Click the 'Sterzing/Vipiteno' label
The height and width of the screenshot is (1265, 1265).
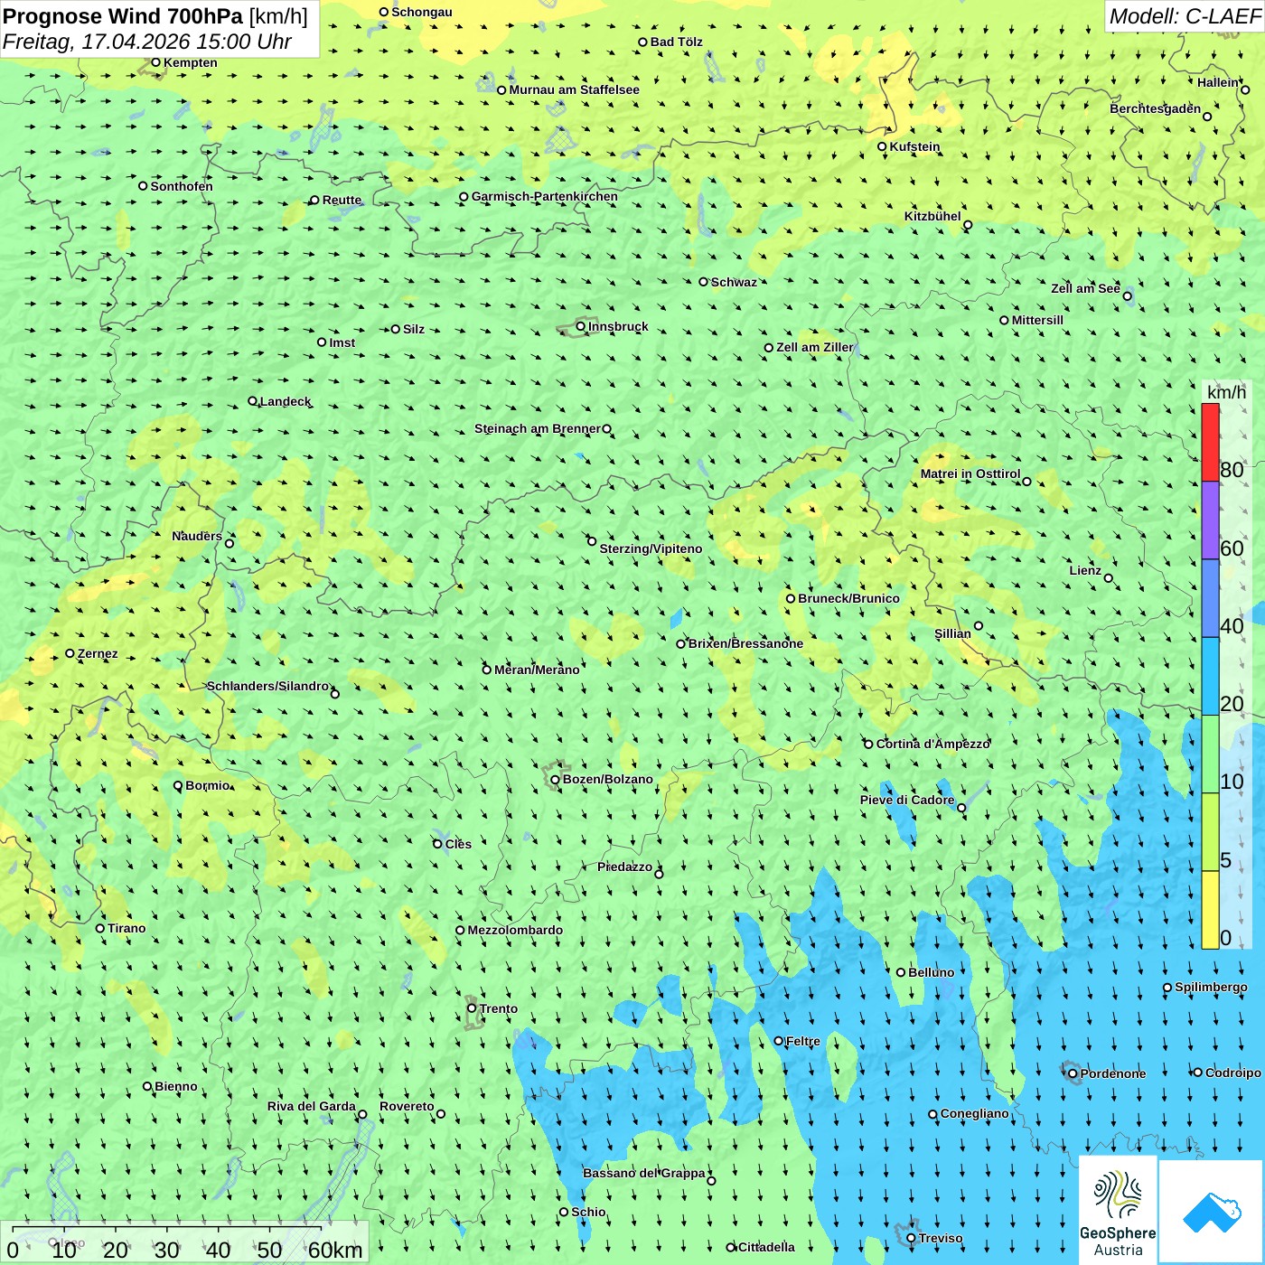651,548
